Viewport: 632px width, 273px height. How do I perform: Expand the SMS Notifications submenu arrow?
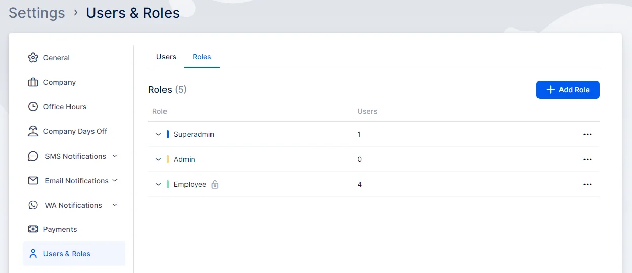(115, 156)
